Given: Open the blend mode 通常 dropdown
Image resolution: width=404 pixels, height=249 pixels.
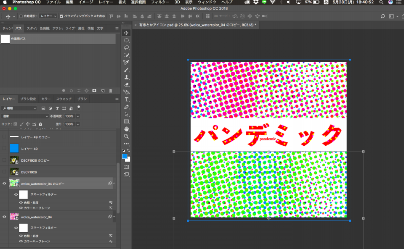Looking at the screenshot, I should pos(25,116).
